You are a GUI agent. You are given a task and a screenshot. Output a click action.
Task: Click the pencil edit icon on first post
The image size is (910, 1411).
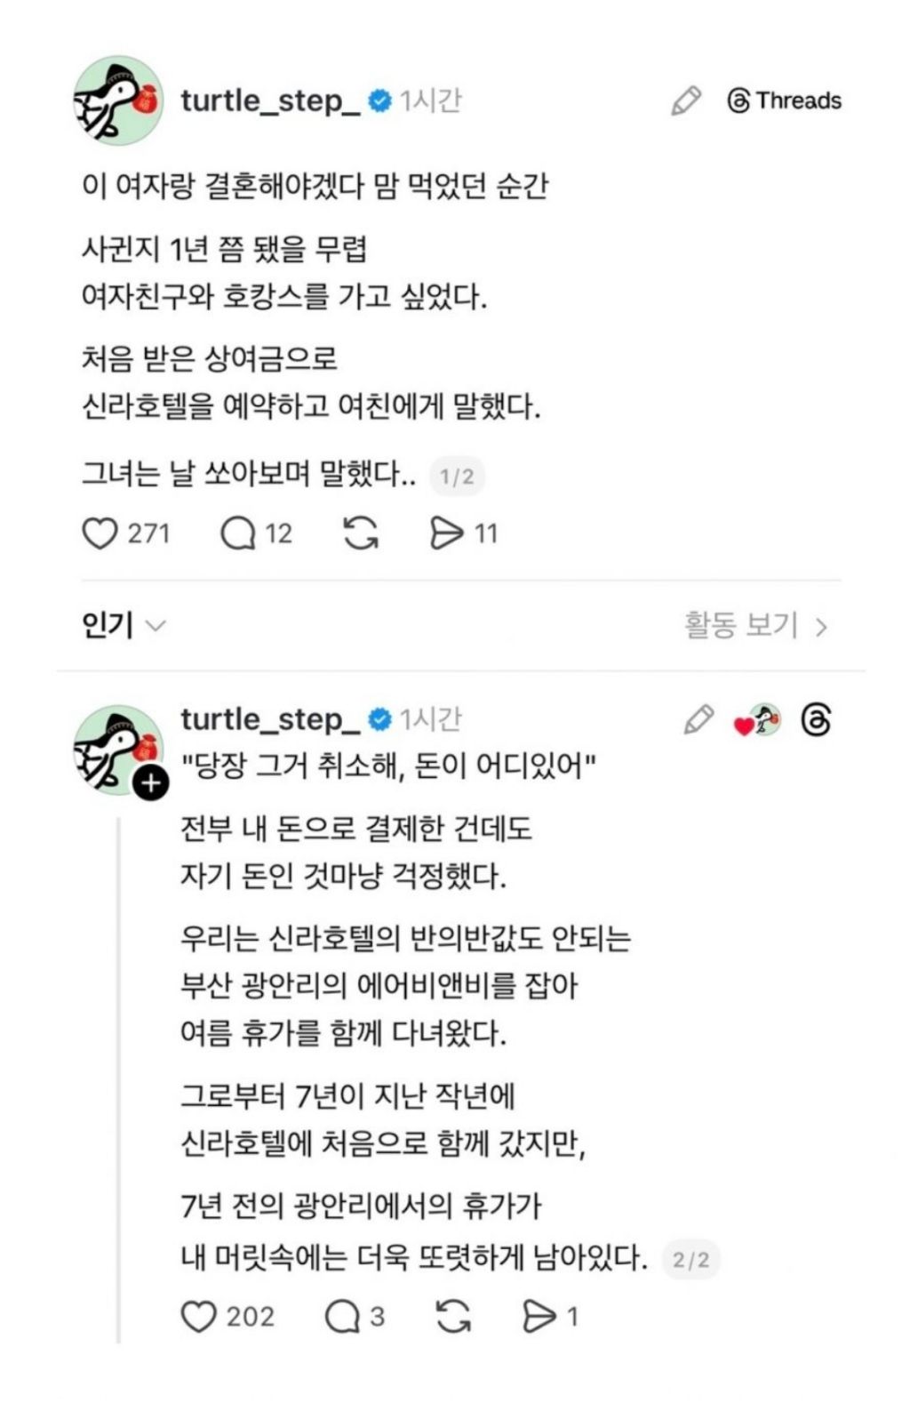[x=685, y=100]
